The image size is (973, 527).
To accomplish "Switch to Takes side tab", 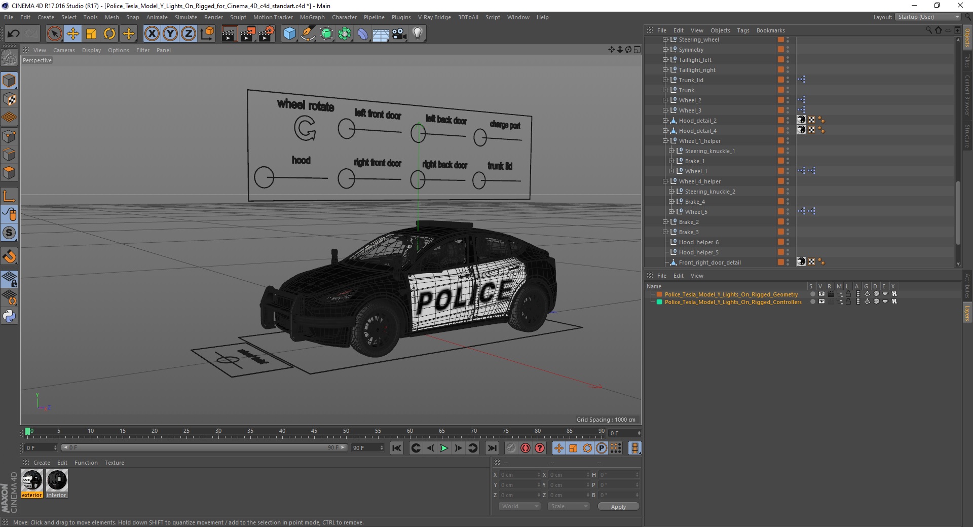I will [967, 61].
